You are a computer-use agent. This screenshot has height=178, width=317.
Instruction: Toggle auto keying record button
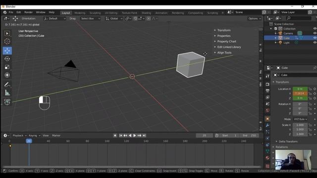[115, 135]
